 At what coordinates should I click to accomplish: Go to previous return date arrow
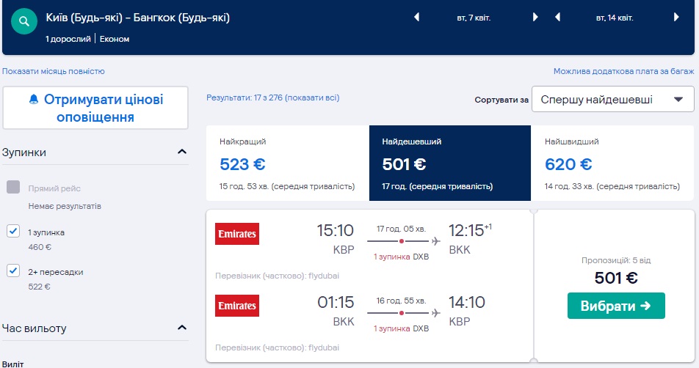click(x=558, y=18)
